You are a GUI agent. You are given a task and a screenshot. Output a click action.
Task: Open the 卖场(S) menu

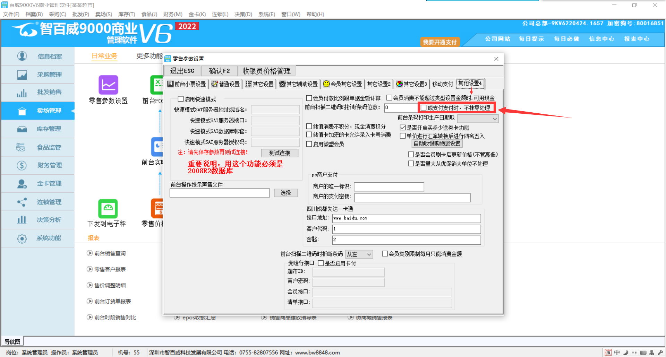[103, 14]
